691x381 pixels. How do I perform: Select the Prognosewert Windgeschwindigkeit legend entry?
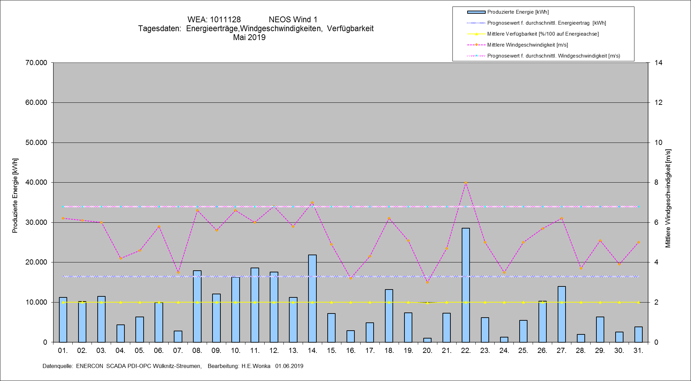coord(553,56)
